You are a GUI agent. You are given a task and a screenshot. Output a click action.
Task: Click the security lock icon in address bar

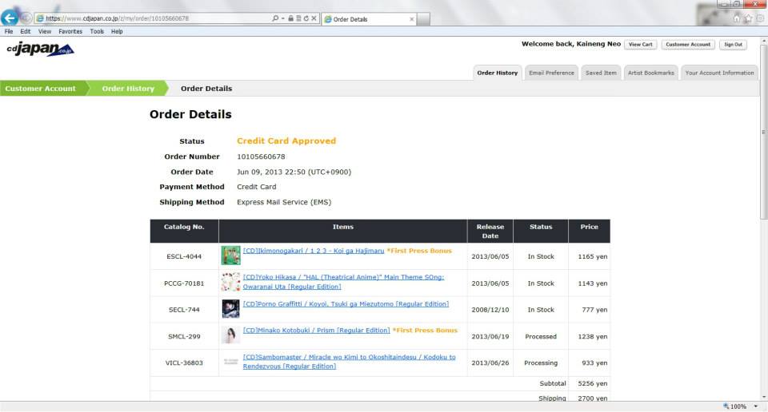point(290,18)
